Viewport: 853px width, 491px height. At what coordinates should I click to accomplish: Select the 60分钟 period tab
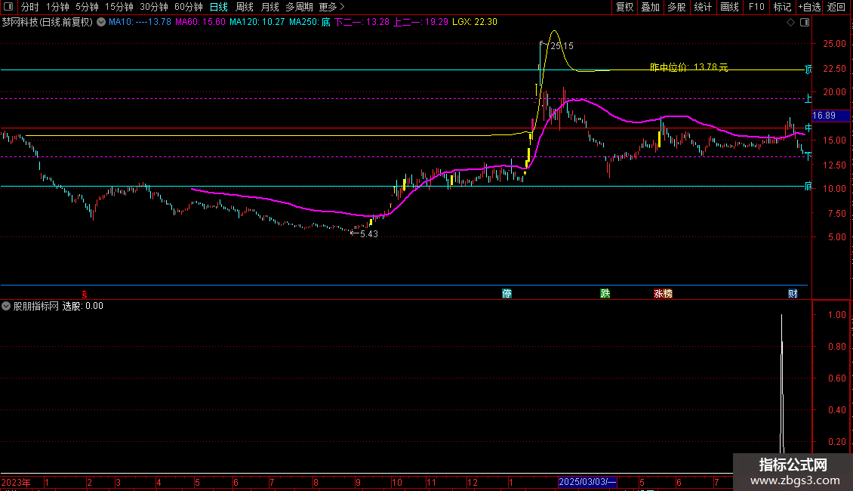tap(188, 7)
